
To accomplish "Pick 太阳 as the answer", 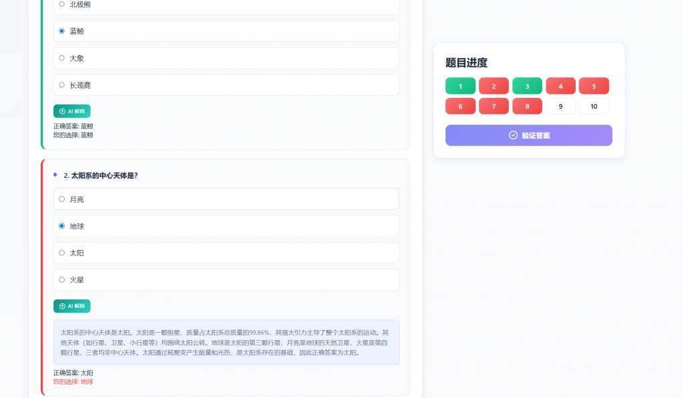I will (226, 253).
